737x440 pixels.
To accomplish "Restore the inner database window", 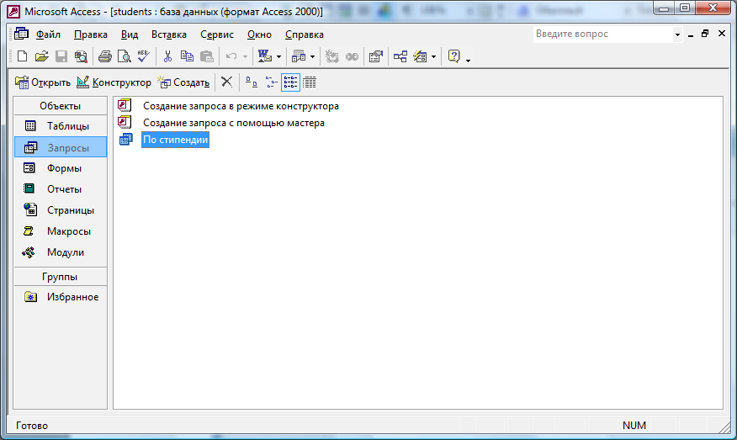I will [x=705, y=34].
